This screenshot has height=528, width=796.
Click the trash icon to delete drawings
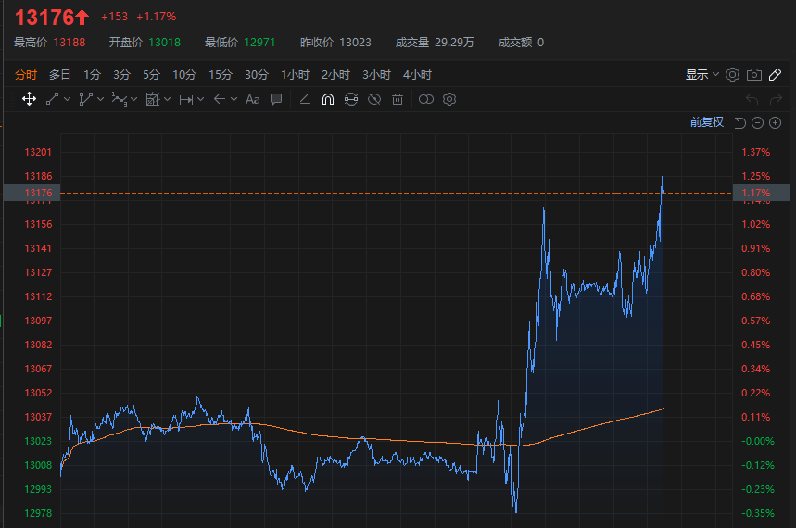click(398, 99)
